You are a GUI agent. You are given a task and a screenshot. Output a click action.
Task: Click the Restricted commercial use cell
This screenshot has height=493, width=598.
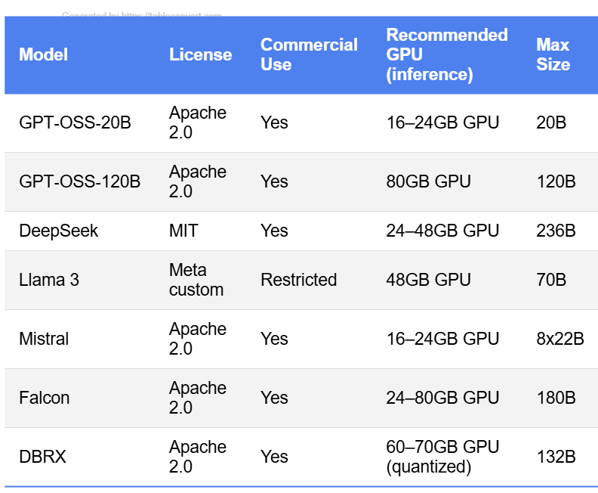pyautogui.click(x=298, y=280)
